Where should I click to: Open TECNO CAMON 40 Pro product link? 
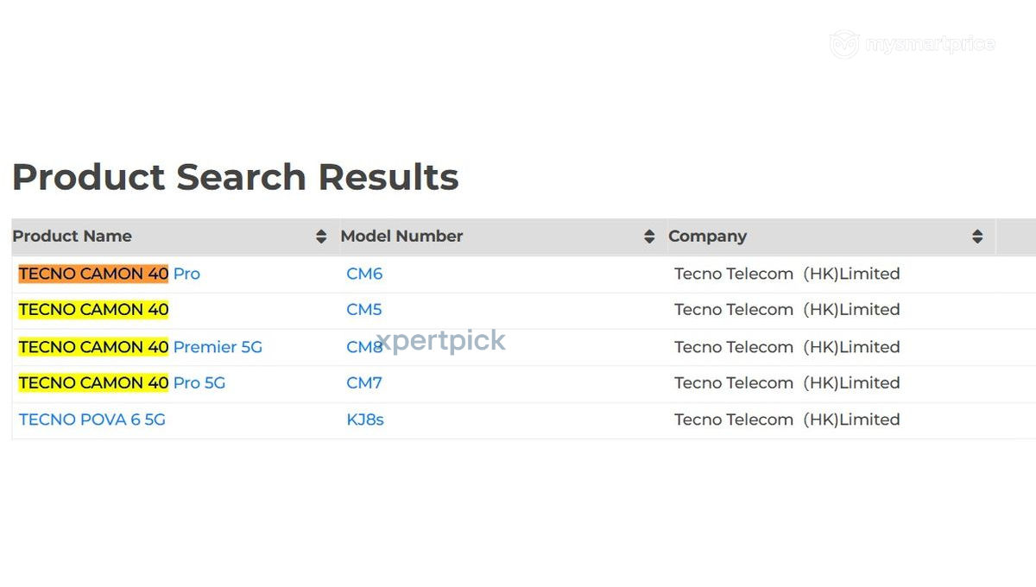[x=109, y=274]
